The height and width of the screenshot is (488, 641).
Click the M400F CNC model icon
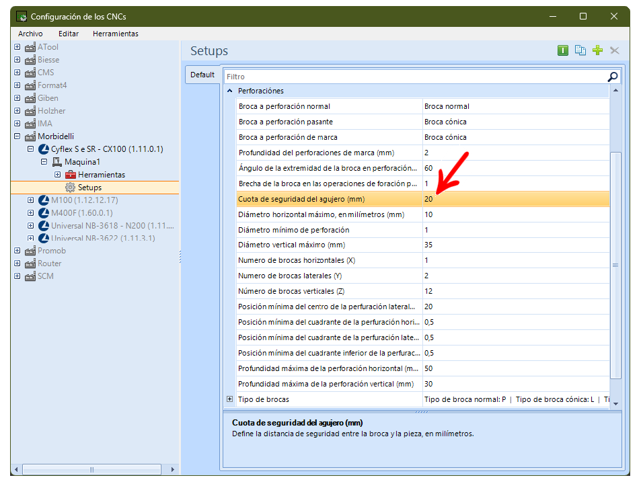[x=43, y=213]
